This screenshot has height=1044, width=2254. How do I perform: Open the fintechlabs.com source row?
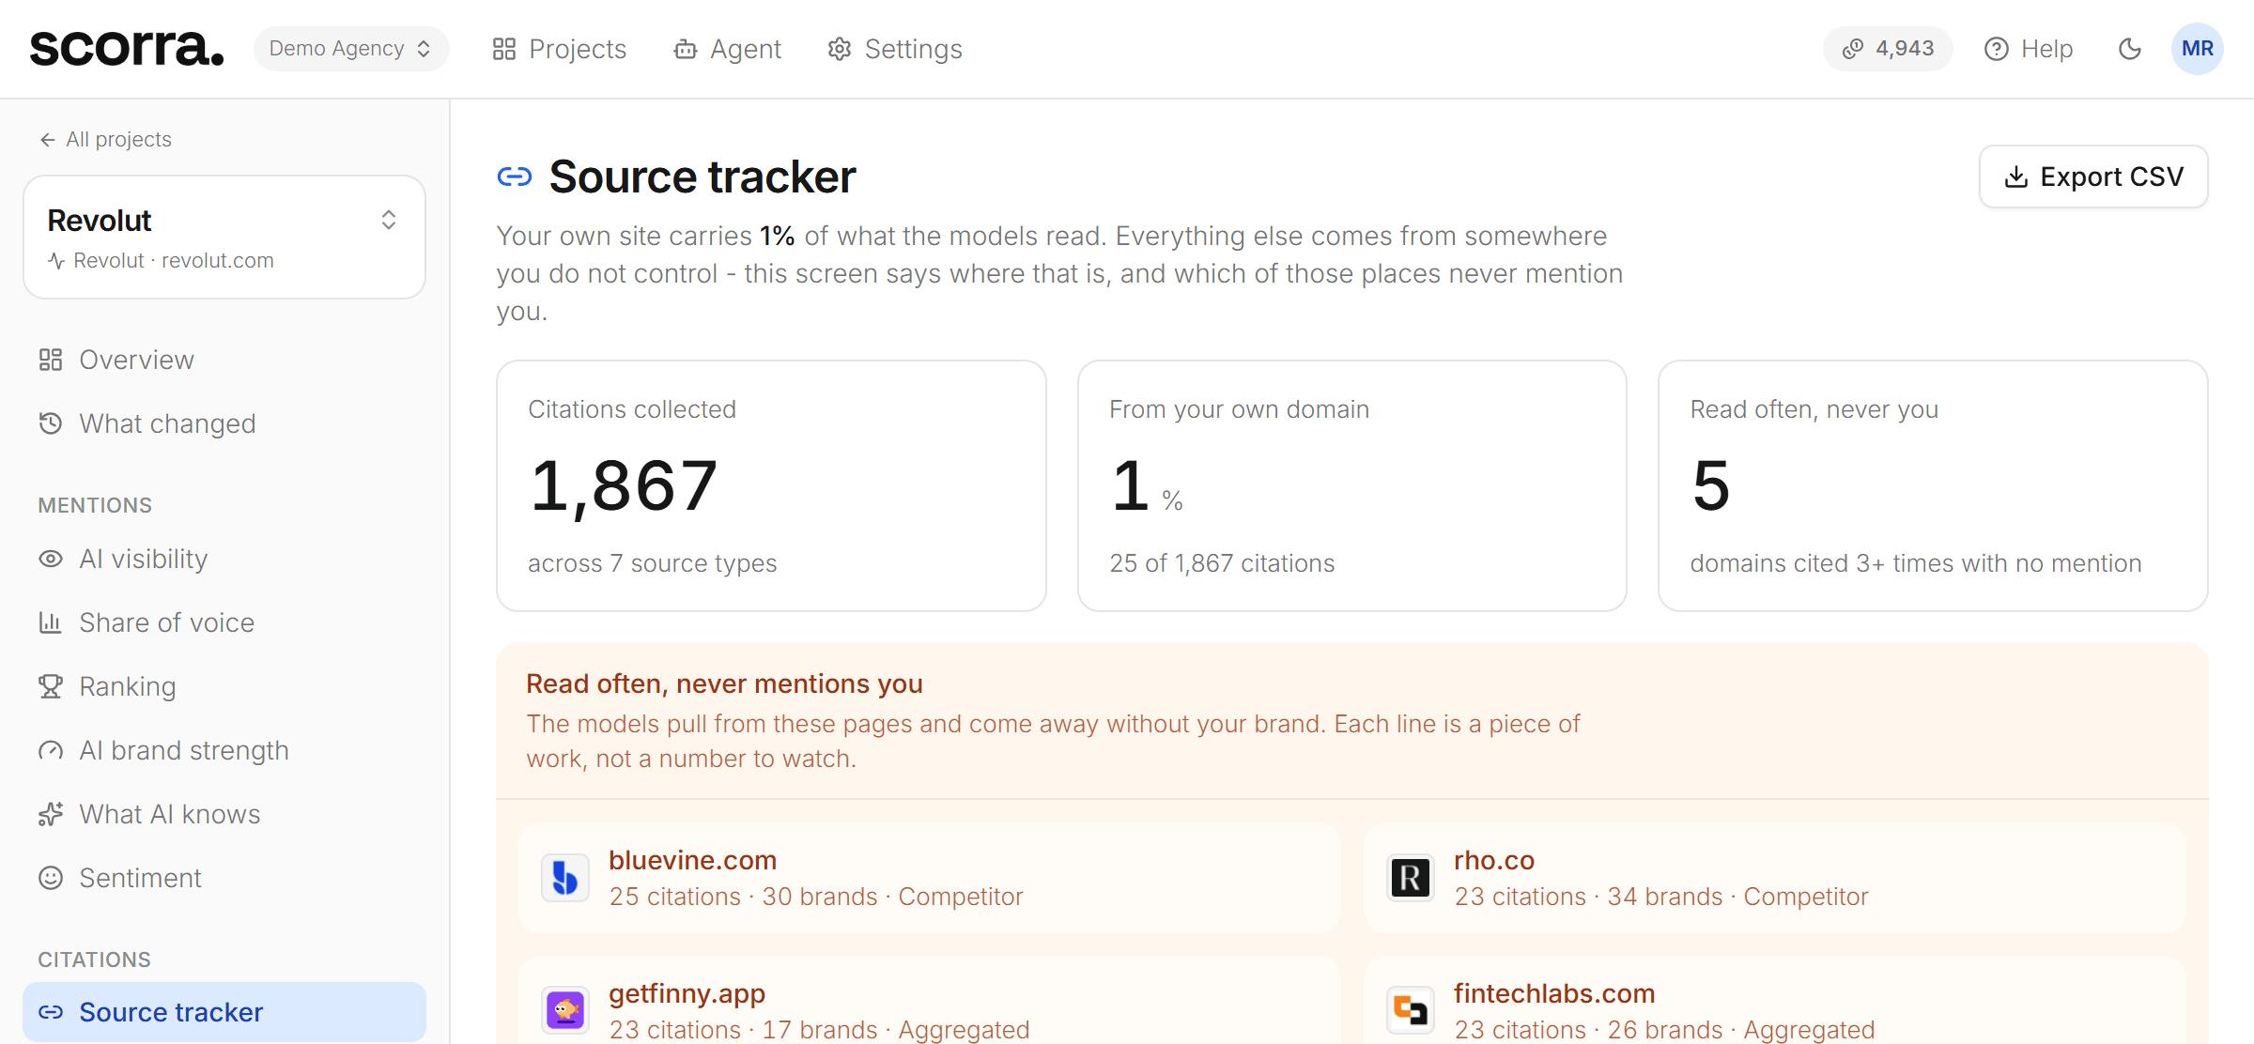[1774, 1001]
